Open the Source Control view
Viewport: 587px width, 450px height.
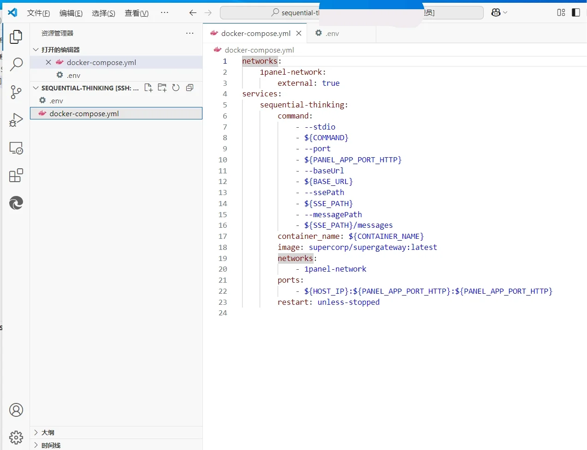(x=16, y=92)
